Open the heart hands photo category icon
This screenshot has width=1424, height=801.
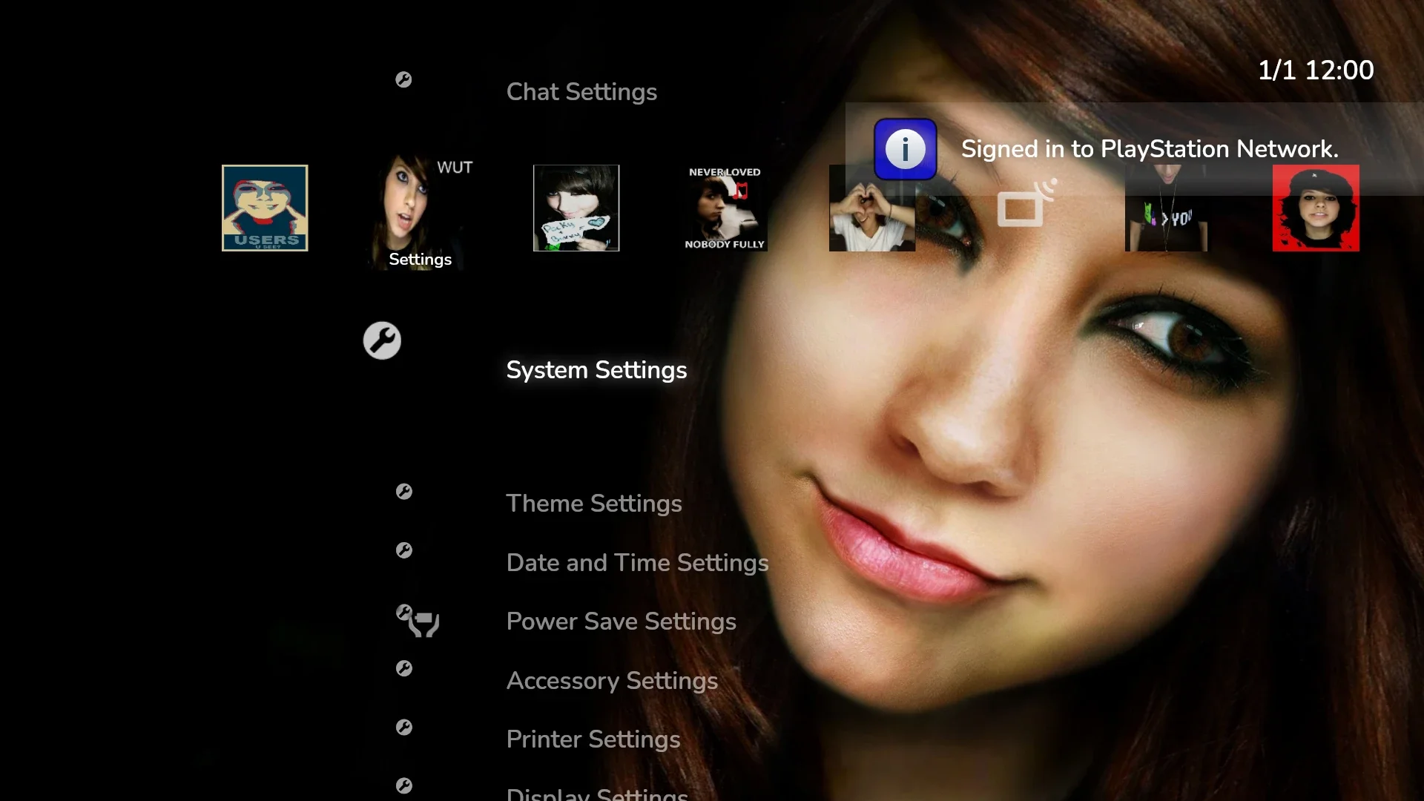[x=872, y=208]
